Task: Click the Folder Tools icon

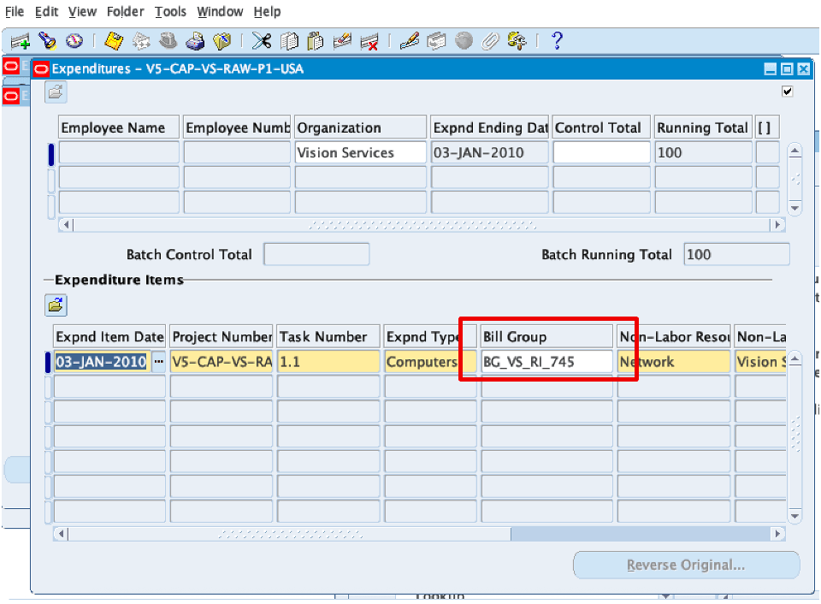Action: (517, 41)
